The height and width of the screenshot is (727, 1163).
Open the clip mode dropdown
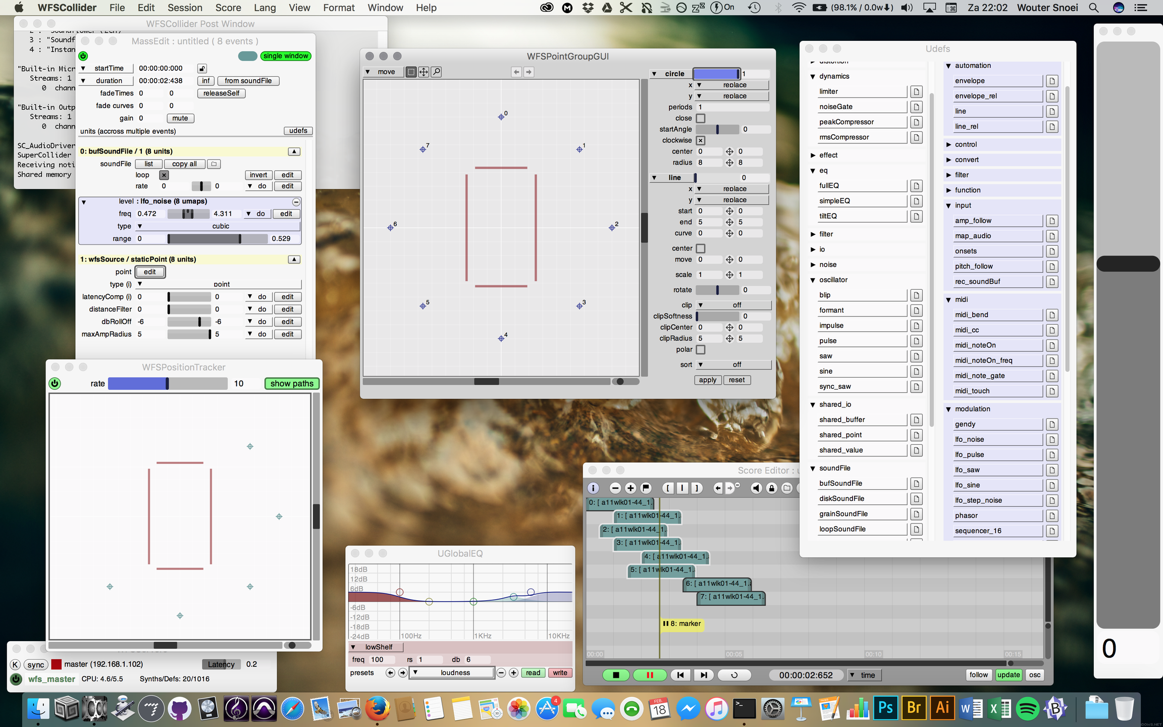click(734, 305)
